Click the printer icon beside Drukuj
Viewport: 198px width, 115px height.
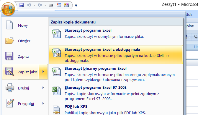[10, 88]
